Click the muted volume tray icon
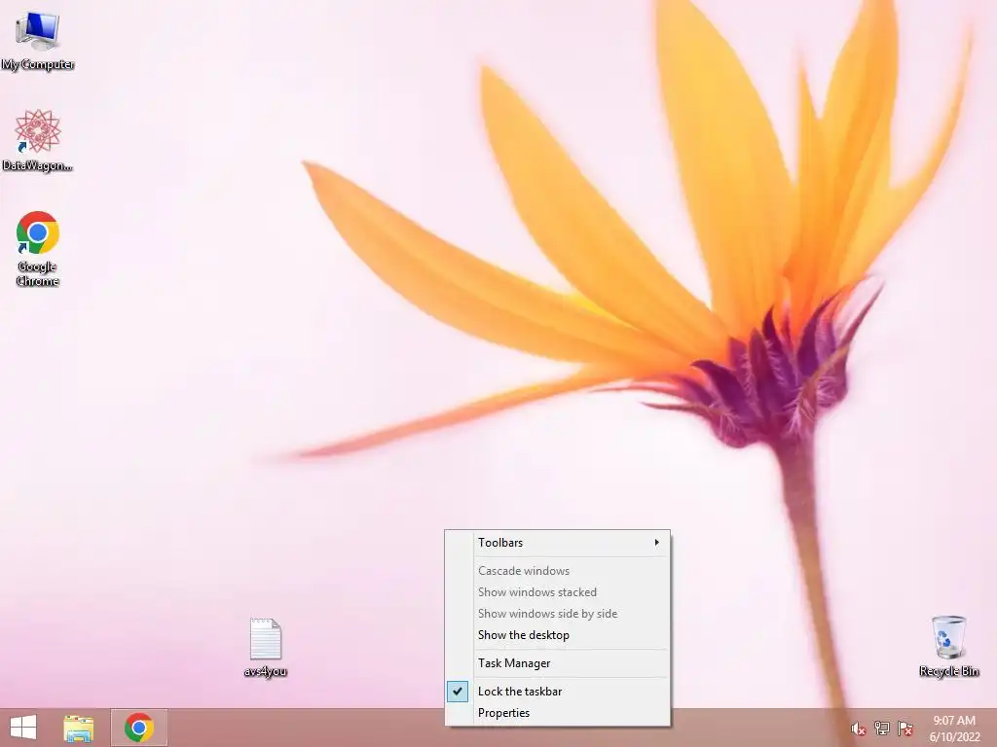The height and width of the screenshot is (747, 997). (859, 729)
